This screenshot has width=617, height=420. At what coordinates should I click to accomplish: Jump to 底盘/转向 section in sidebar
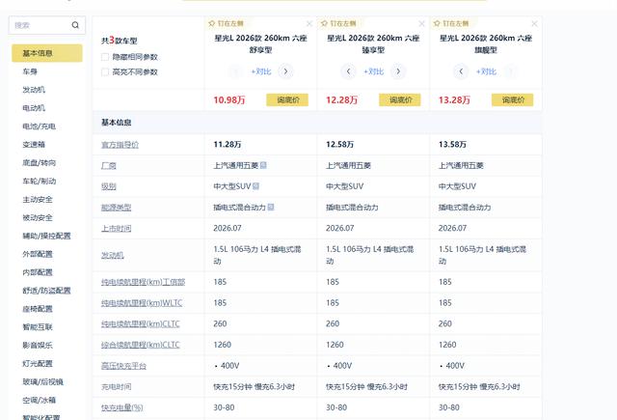[x=39, y=163]
